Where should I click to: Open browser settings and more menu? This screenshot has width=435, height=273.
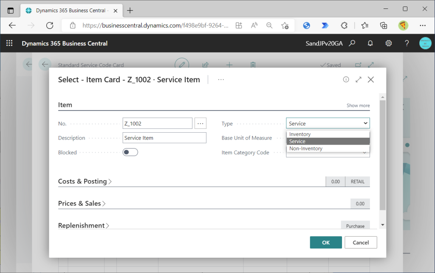tap(423, 25)
